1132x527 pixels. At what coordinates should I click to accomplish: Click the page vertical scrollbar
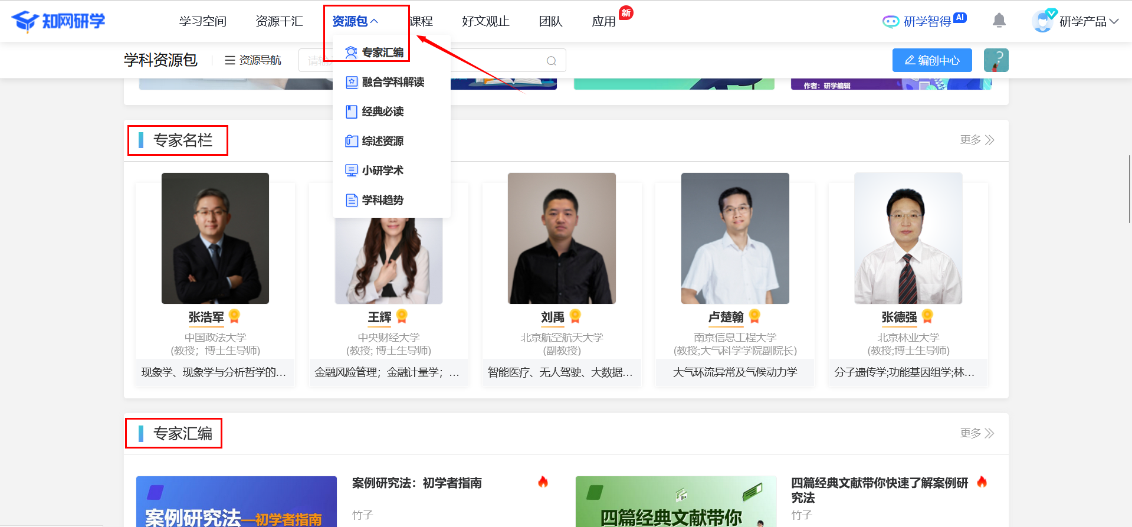coord(1128,189)
